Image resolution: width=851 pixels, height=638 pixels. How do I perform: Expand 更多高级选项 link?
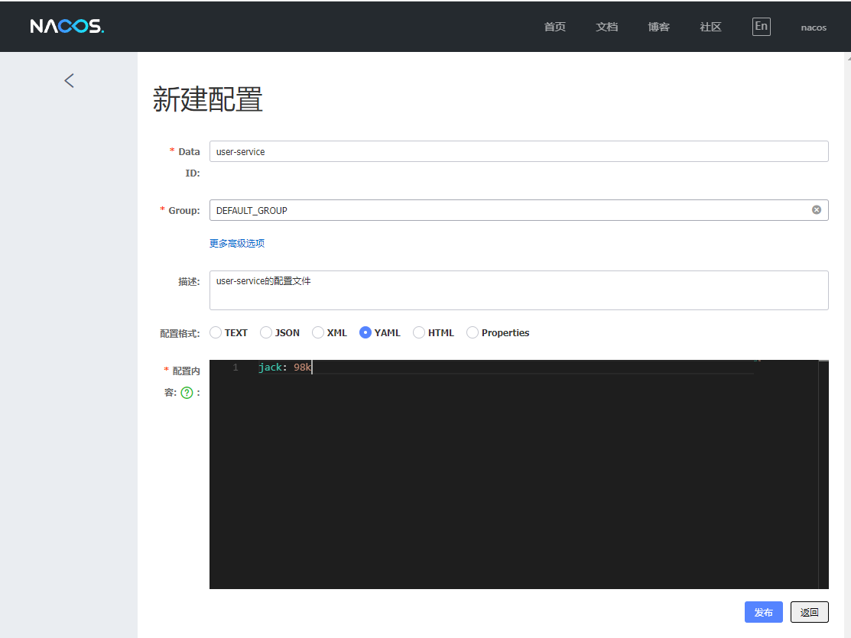pos(237,244)
